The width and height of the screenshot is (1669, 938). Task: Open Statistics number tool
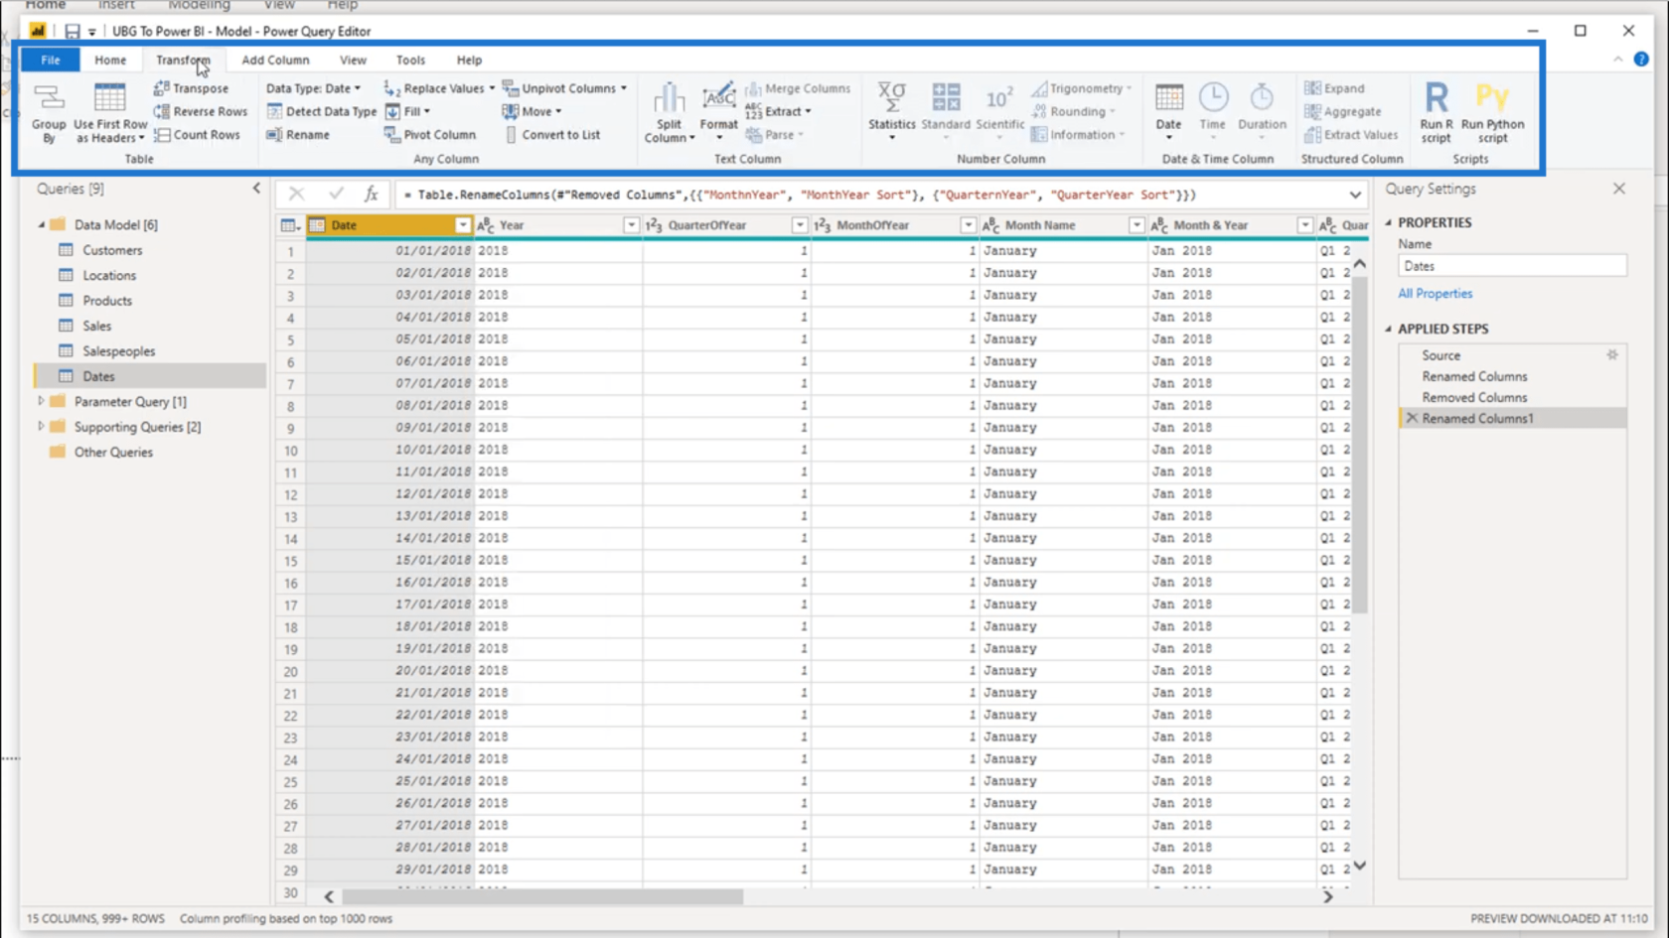[x=891, y=111]
